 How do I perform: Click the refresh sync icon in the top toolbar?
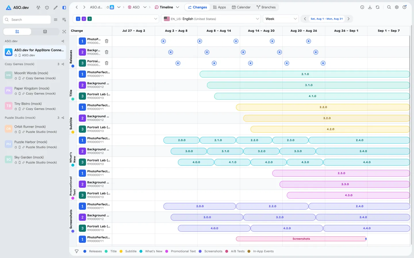tap(377, 7)
